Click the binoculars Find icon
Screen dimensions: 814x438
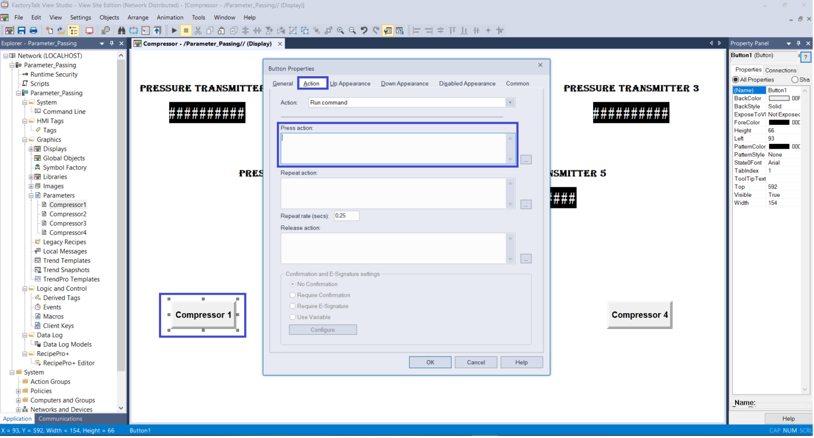coord(121,31)
